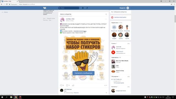Open the 'Аудиозаписи' section heading

coord(115,57)
